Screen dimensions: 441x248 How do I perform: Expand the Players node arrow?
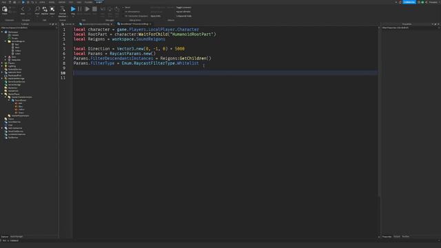click(x=2, y=63)
